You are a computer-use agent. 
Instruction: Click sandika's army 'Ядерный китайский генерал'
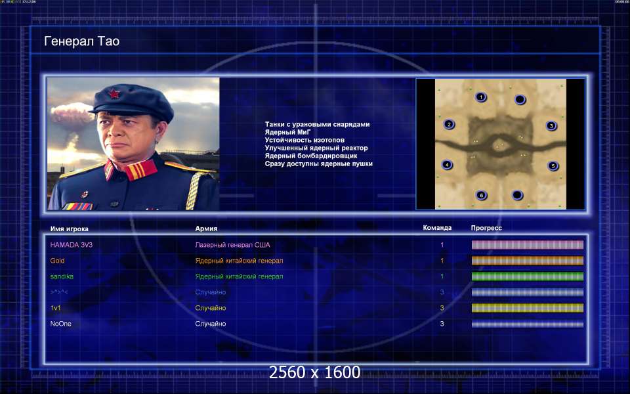239,276
